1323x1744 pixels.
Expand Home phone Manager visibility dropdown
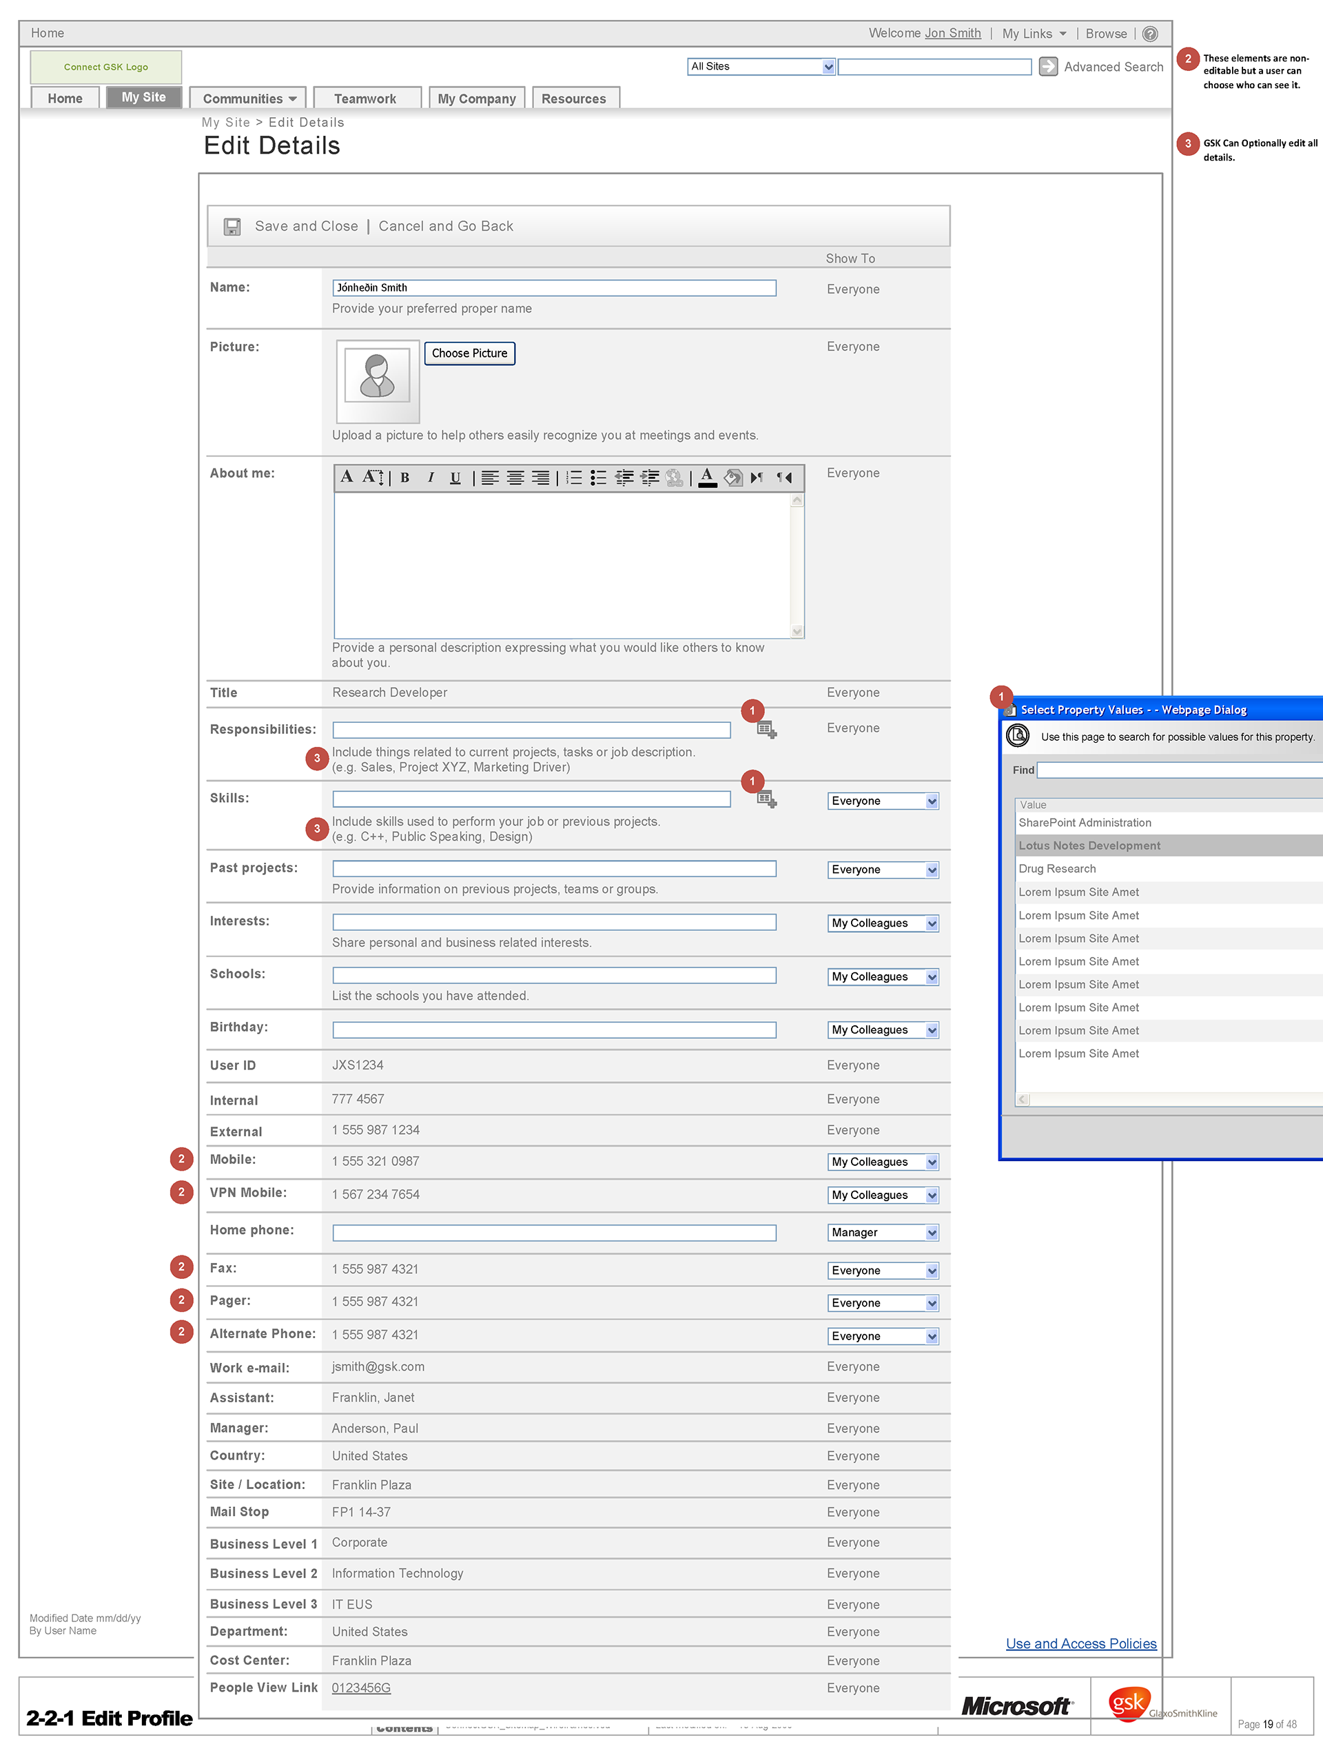(932, 1233)
